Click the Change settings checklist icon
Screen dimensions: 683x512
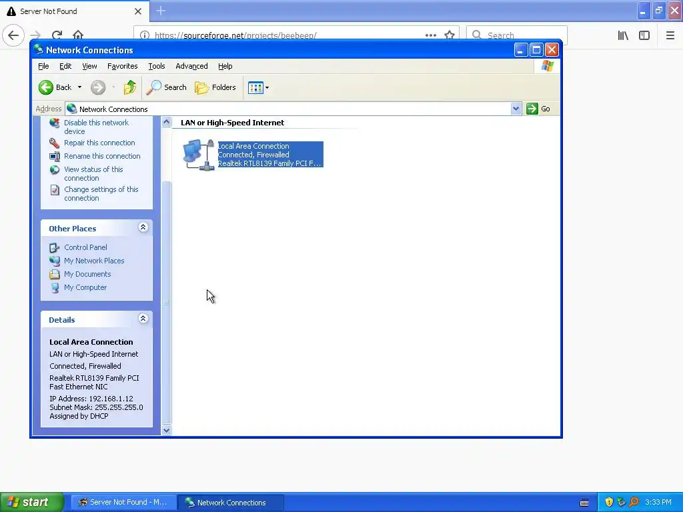click(55, 190)
